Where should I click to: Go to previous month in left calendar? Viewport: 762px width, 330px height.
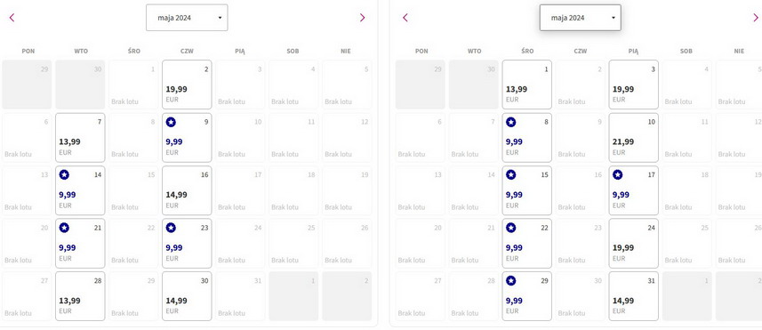[x=12, y=18]
